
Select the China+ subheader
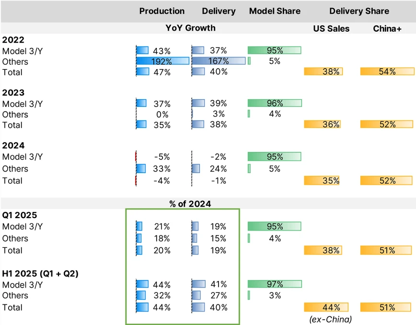pyautogui.click(x=387, y=29)
